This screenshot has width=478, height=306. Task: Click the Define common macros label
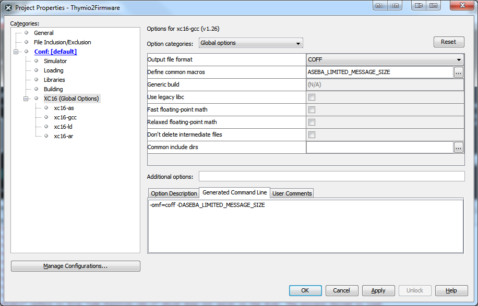click(176, 72)
